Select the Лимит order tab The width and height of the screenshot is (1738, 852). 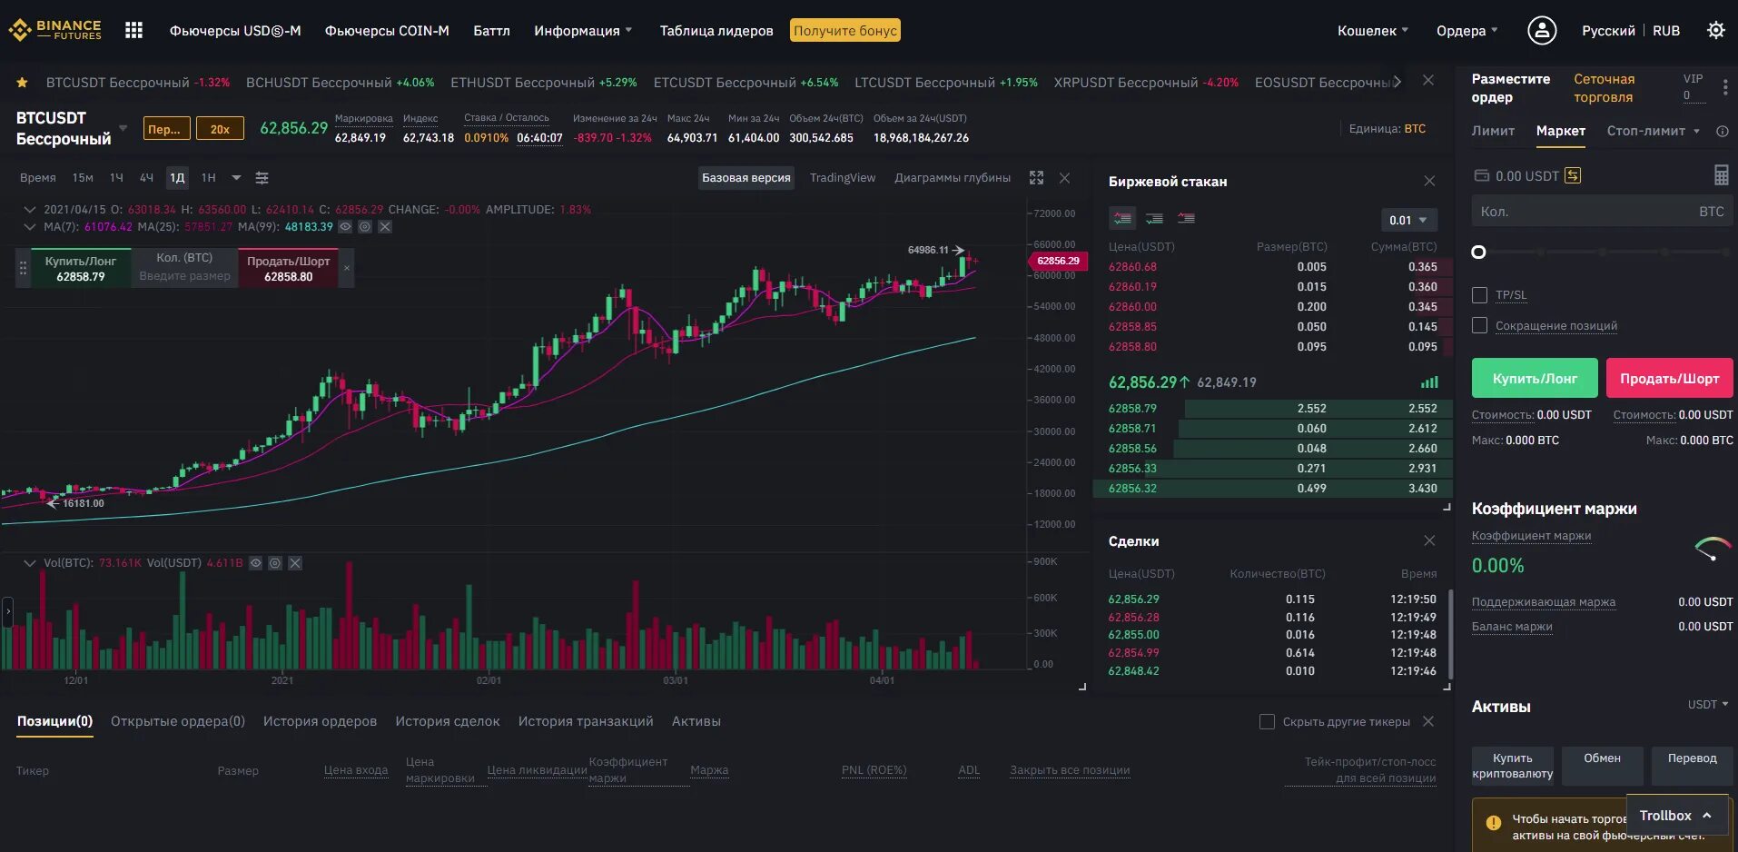coord(1493,132)
